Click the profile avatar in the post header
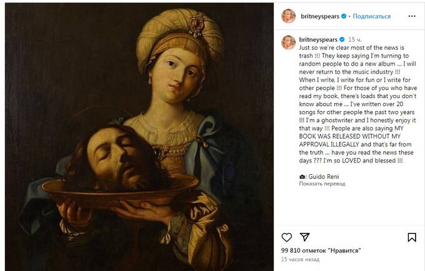 pyautogui.click(x=289, y=16)
